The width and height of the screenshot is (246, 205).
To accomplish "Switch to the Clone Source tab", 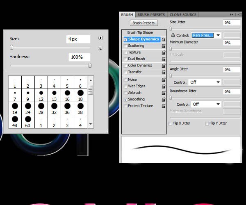I will click(x=183, y=15).
